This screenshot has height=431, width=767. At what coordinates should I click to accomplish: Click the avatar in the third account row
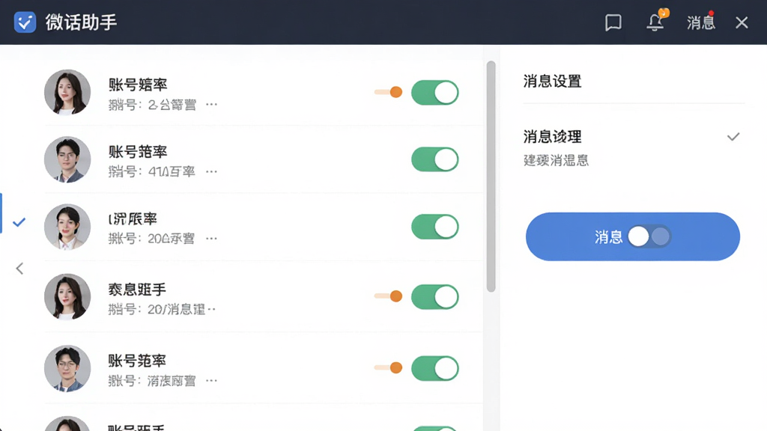tap(67, 227)
